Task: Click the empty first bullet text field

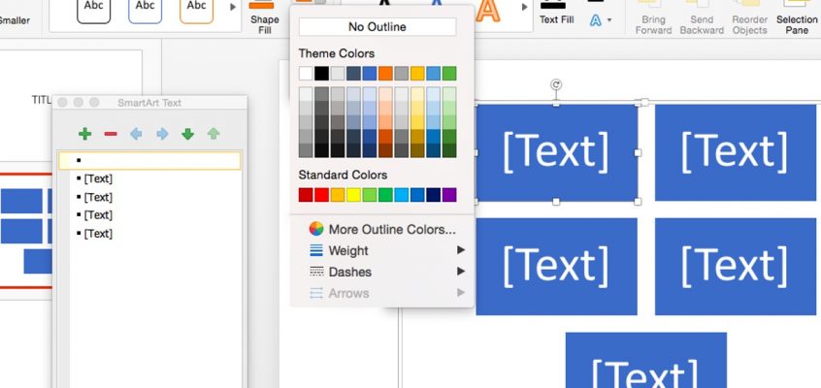Action: tap(149, 161)
